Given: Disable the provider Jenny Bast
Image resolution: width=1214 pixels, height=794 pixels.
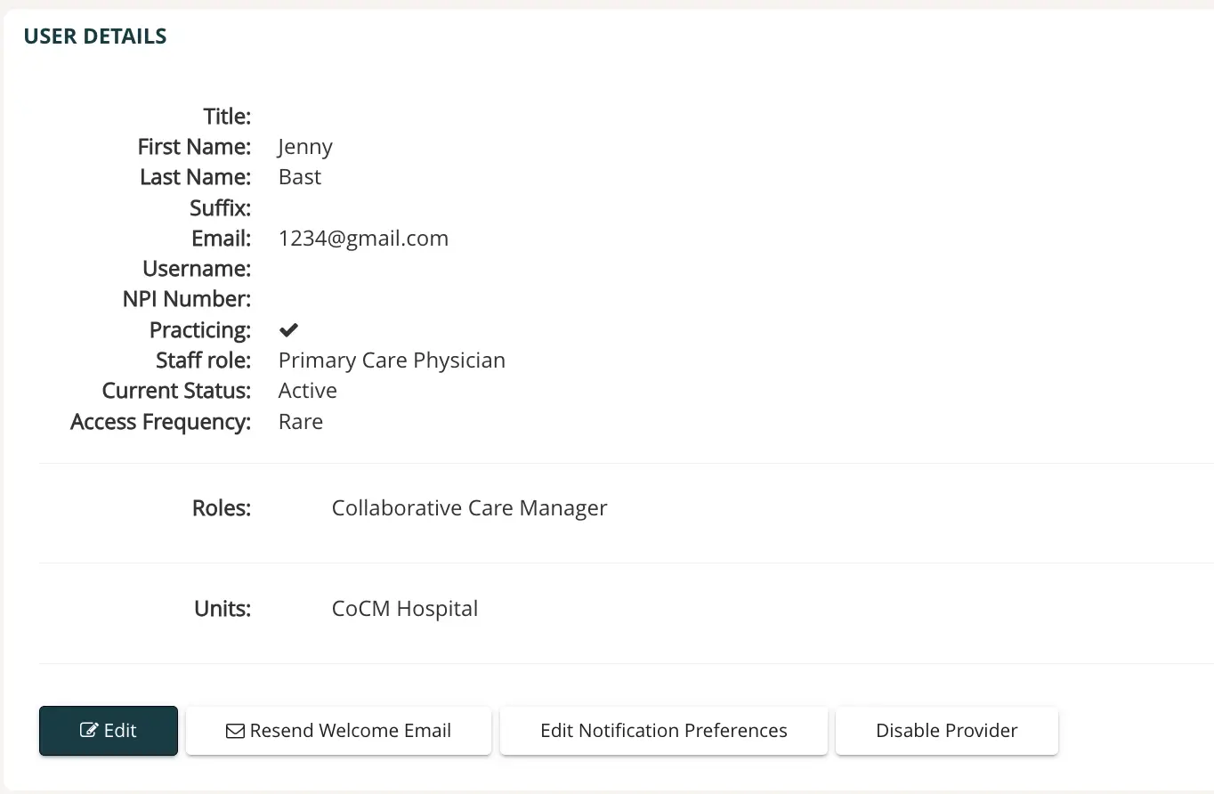Looking at the screenshot, I should [x=946, y=730].
